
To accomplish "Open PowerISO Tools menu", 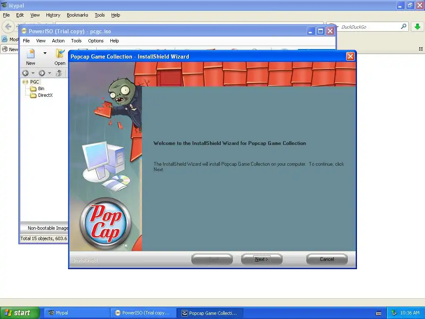I will point(76,41).
